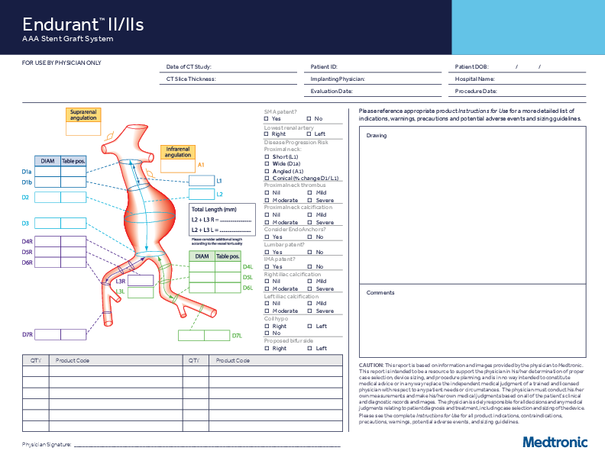Check Yes for Lumbar patent
Screen dimensions: 605x467
point(267,253)
